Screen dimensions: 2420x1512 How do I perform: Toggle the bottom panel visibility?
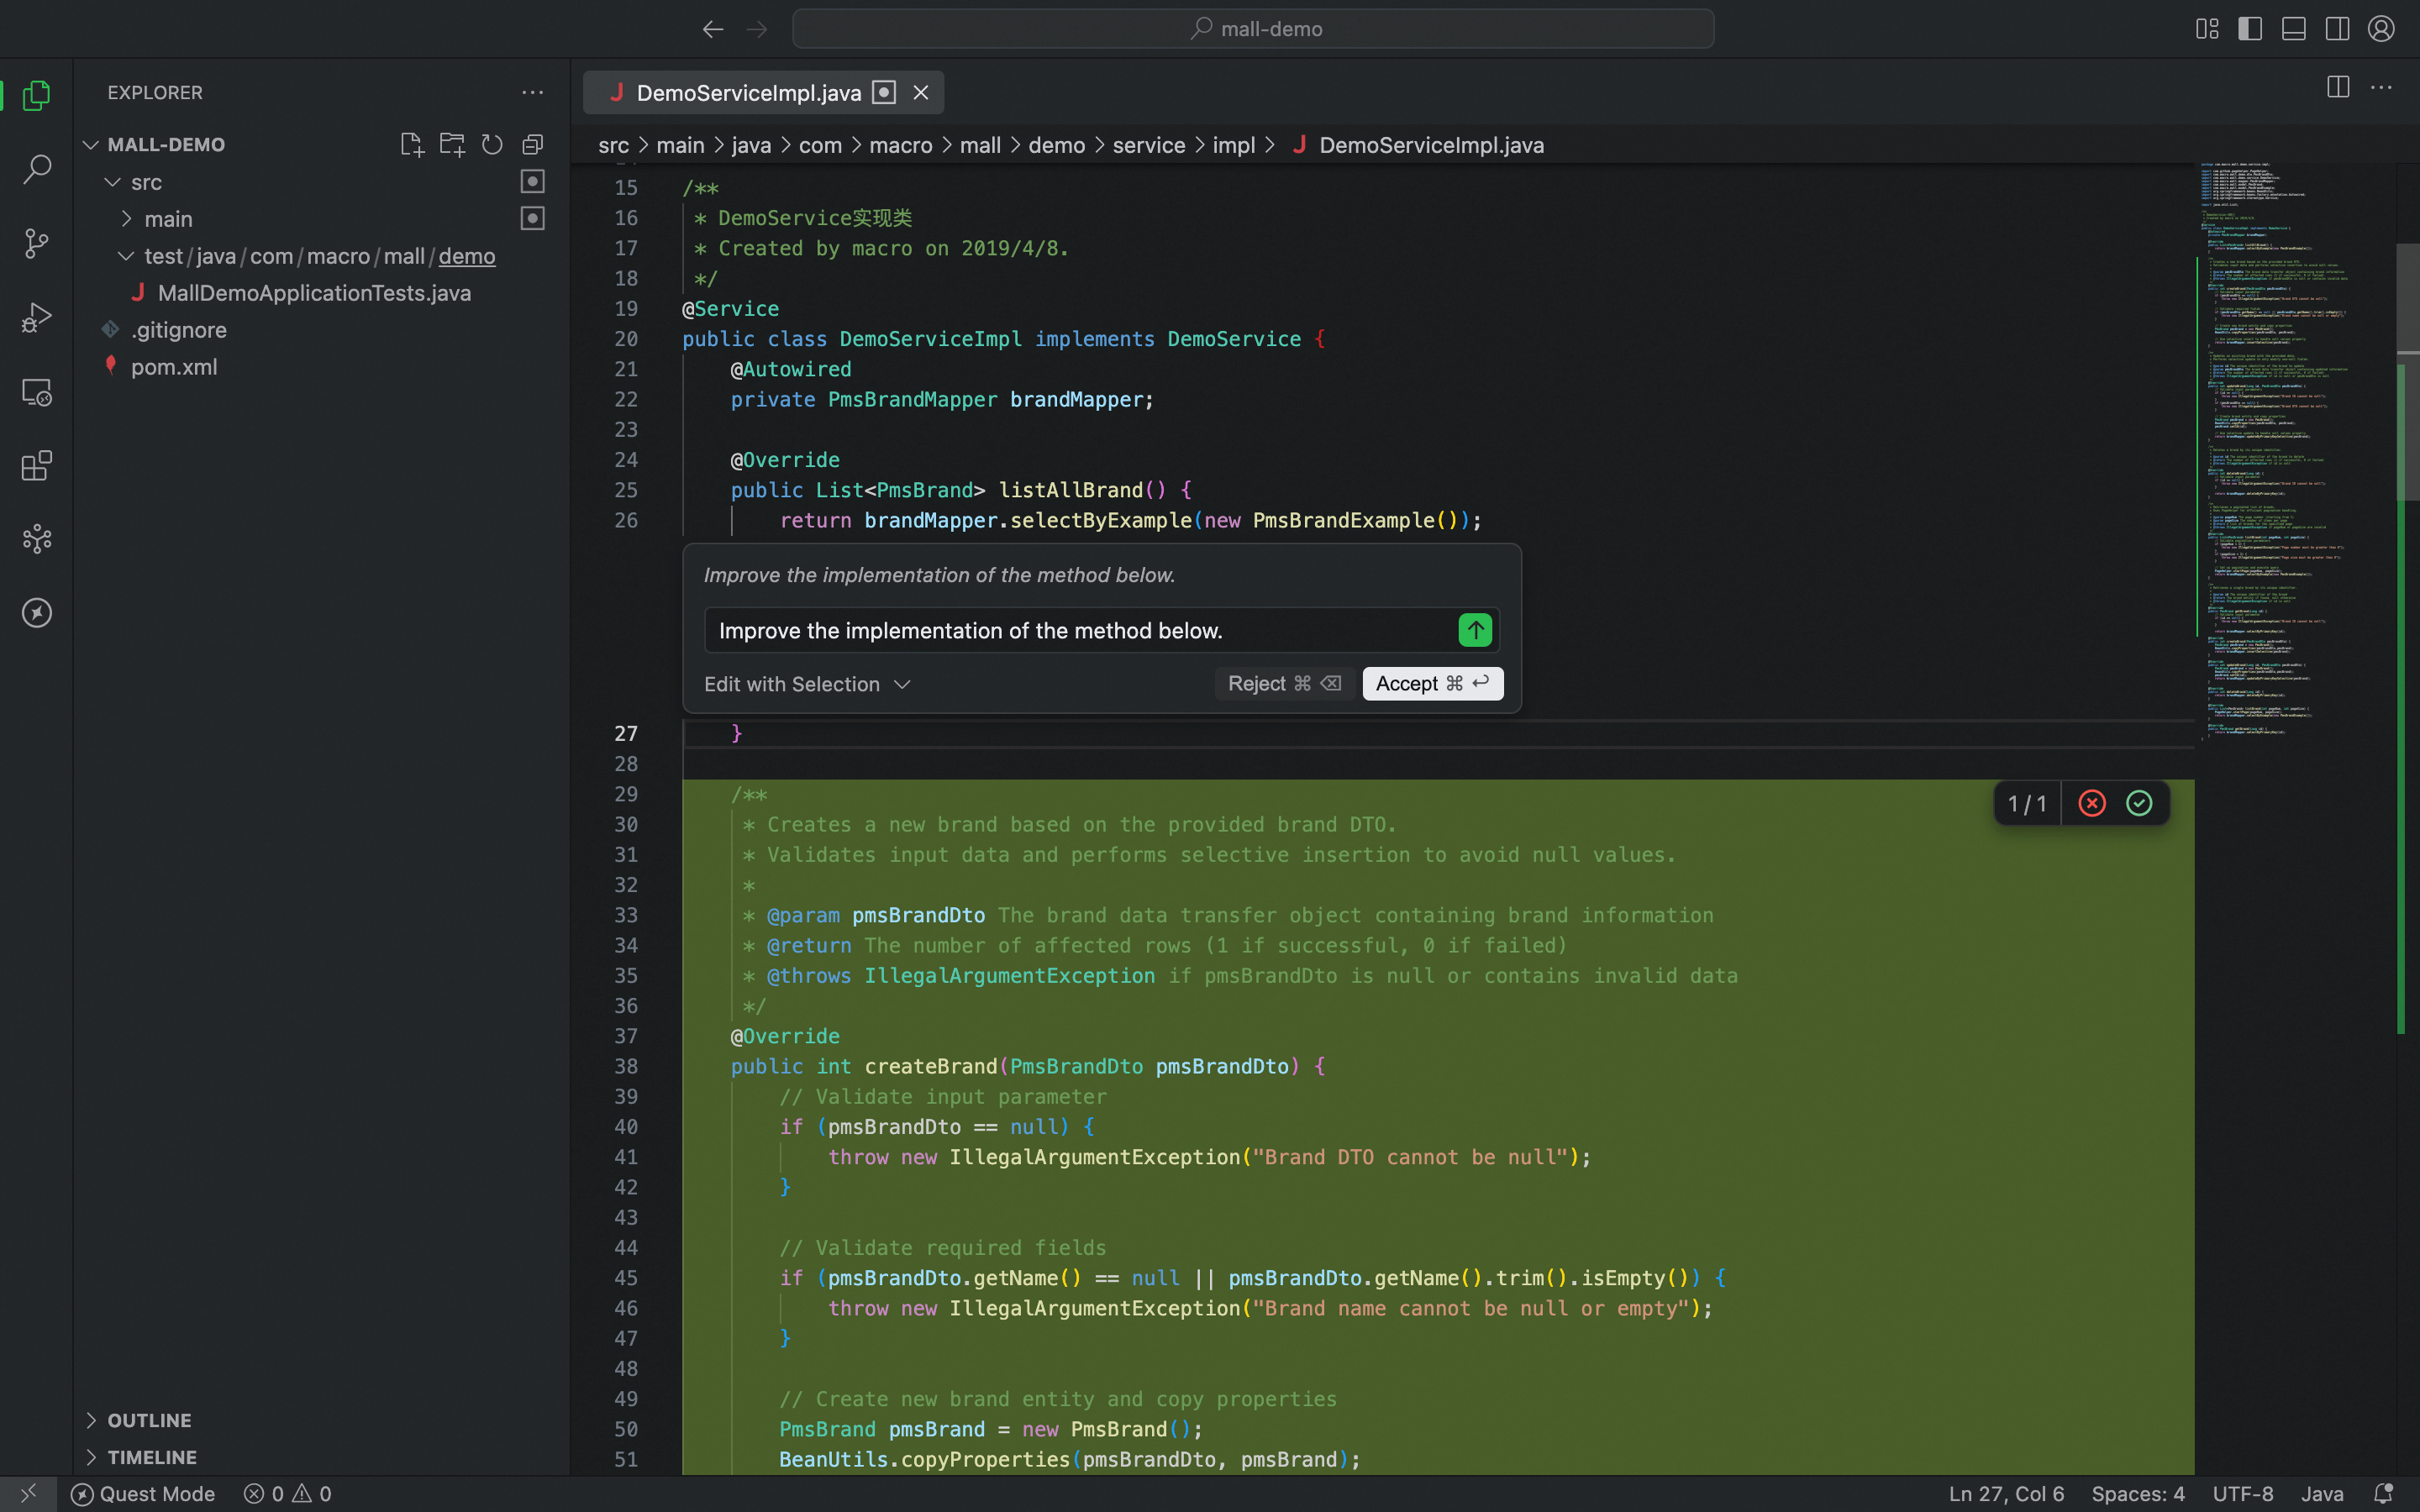pos(2294,29)
